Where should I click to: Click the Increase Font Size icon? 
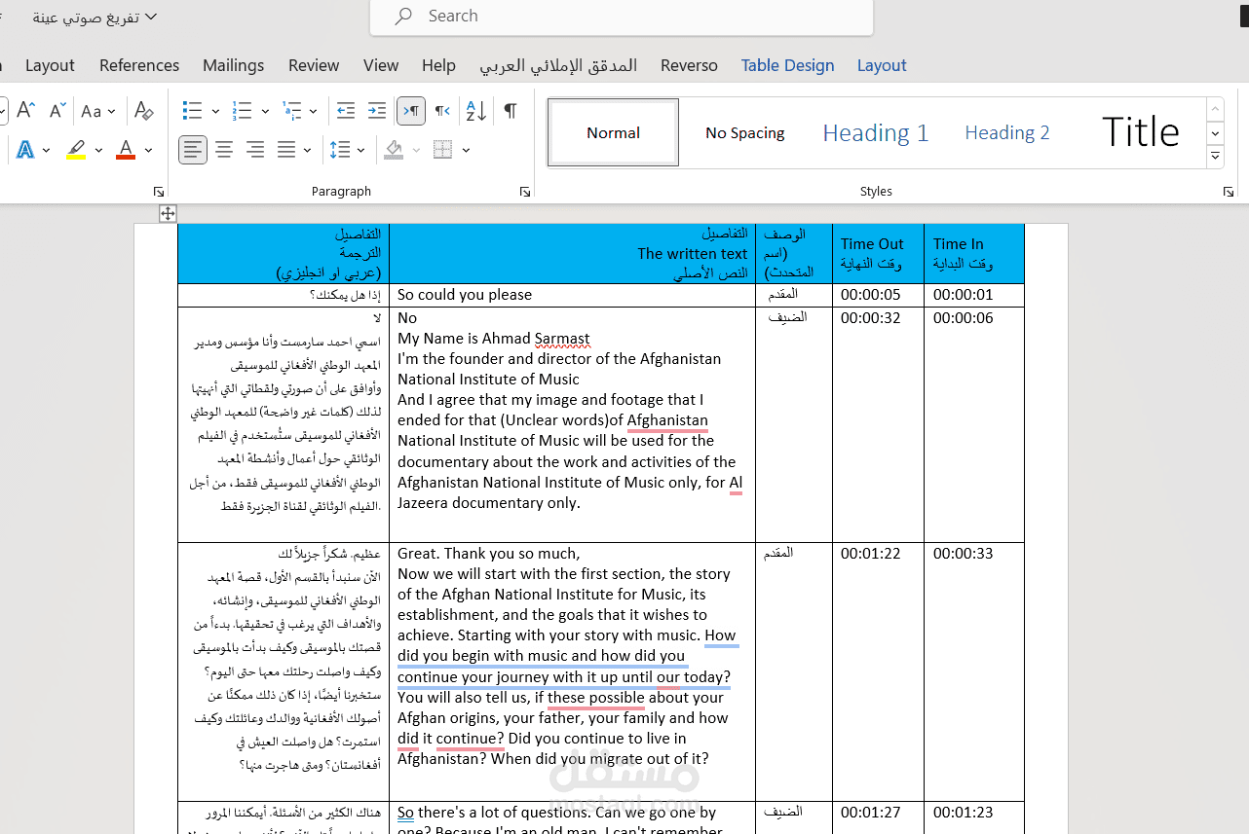point(26,110)
